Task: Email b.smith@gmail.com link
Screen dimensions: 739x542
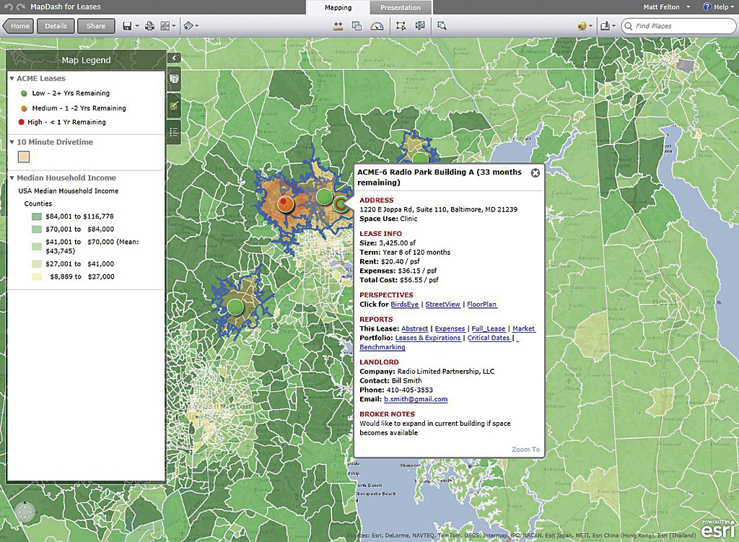Action: coord(416,399)
